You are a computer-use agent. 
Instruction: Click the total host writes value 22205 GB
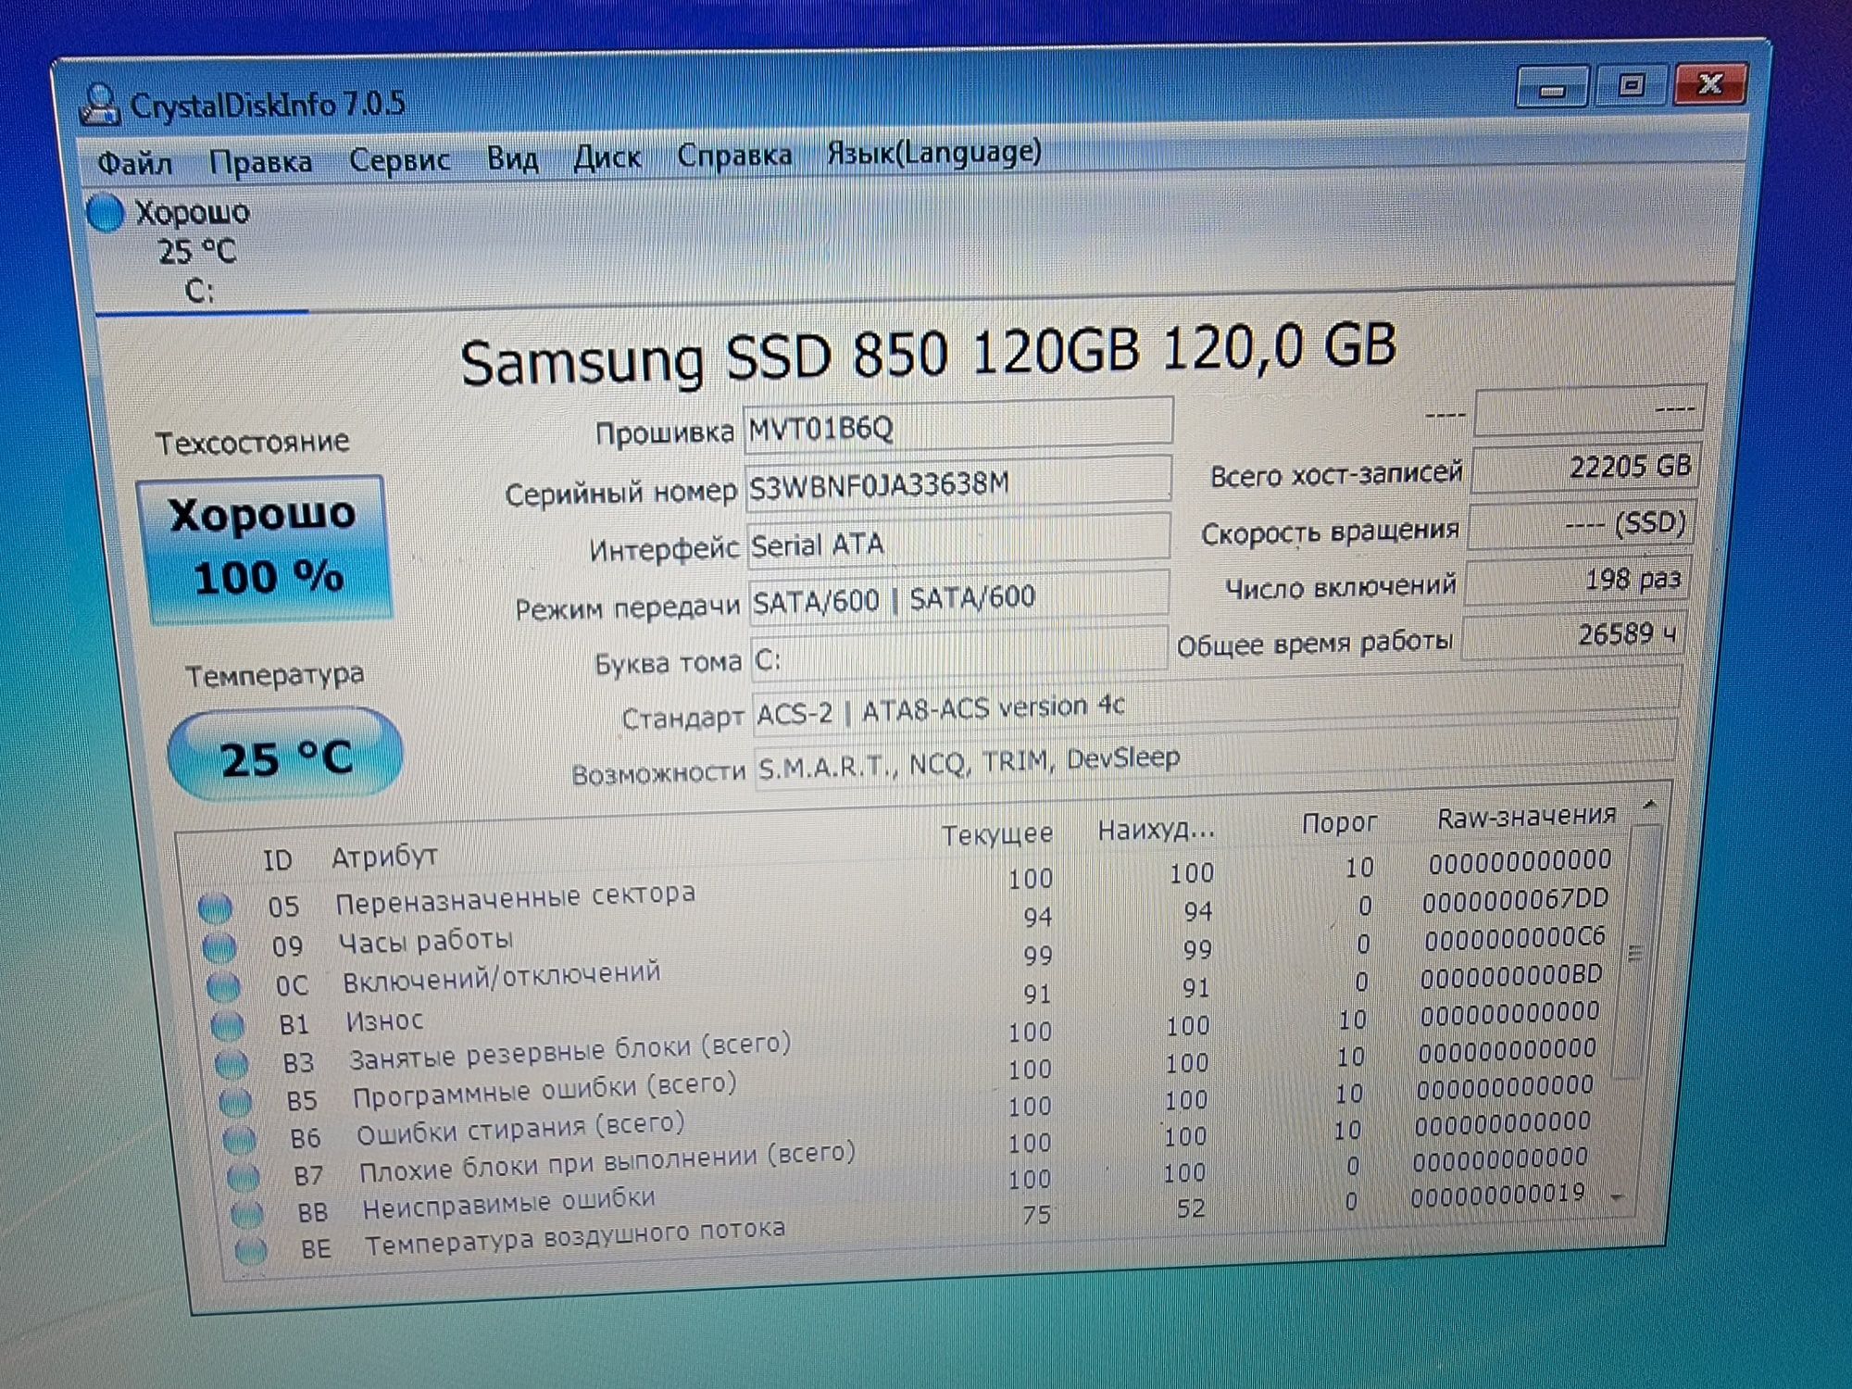(1586, 468)
